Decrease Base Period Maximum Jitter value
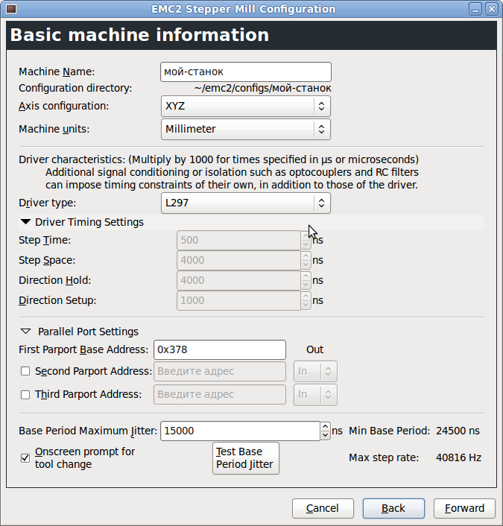The height and width of the screenshot is (526, 503). (x=325, y=436)
